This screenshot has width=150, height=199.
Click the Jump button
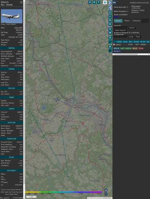[131, 37]
